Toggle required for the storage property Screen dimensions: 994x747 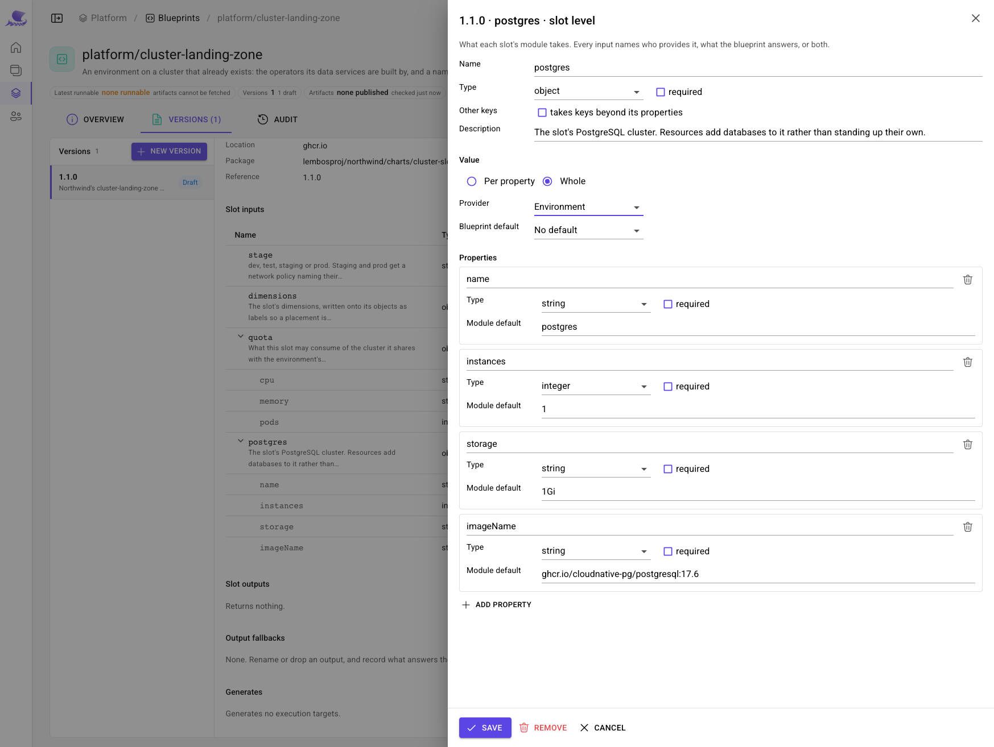coord(668,469)
